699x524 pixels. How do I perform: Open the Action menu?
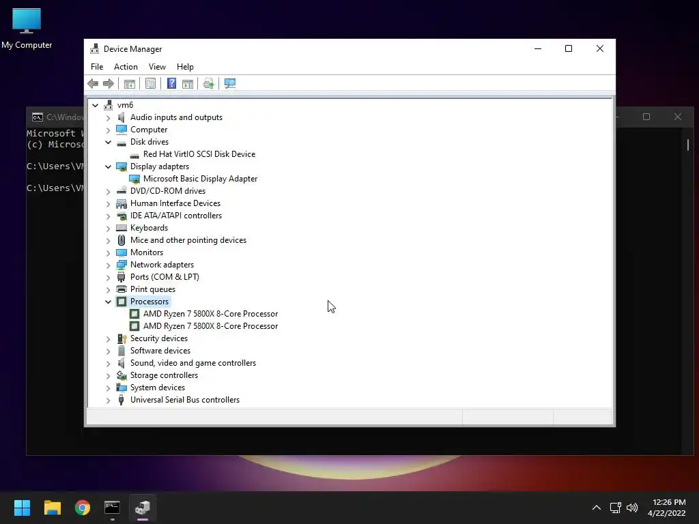coord(126,67)
